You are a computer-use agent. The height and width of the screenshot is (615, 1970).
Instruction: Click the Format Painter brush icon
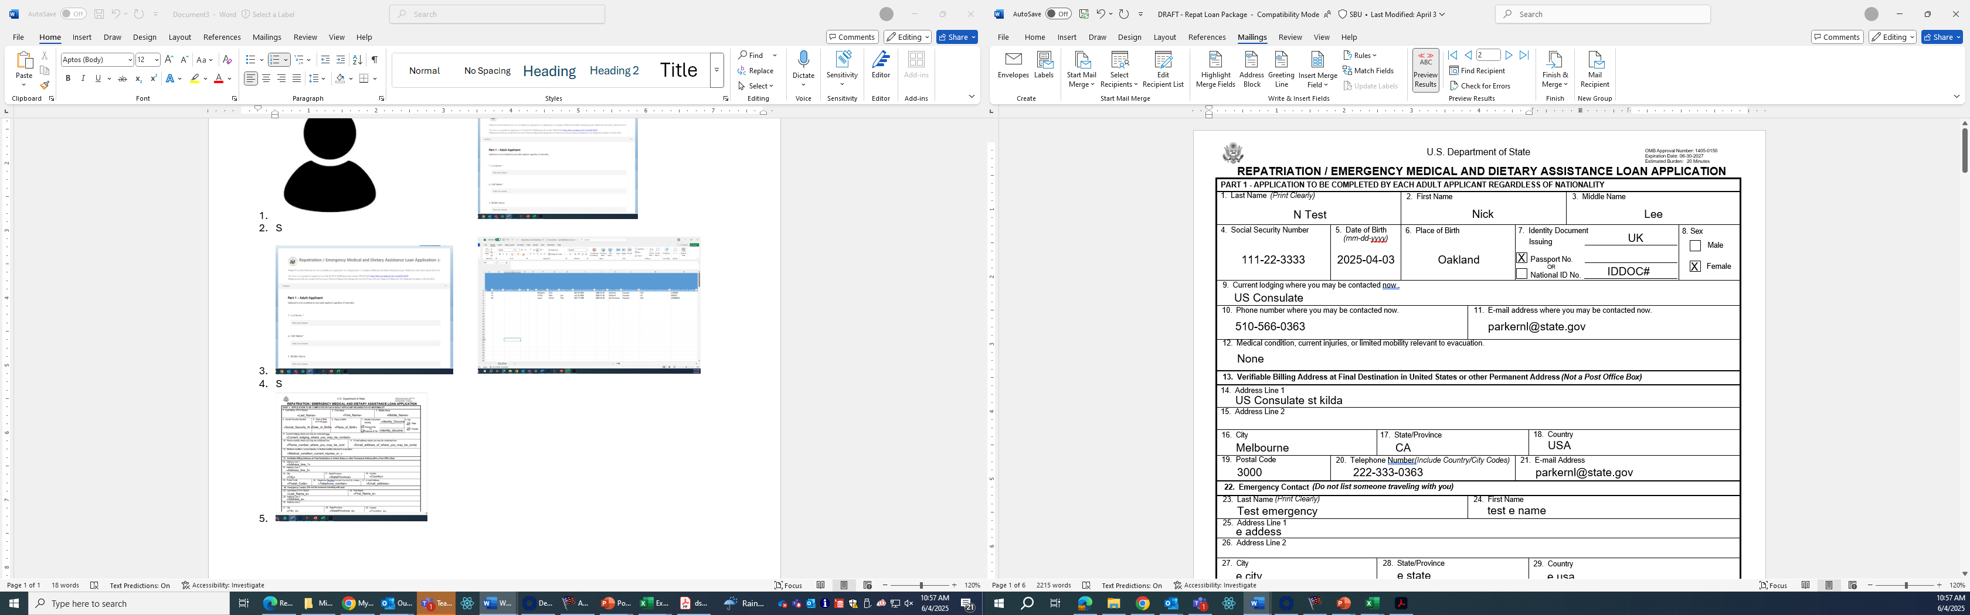pyautogui.click(x=45, y=86)
